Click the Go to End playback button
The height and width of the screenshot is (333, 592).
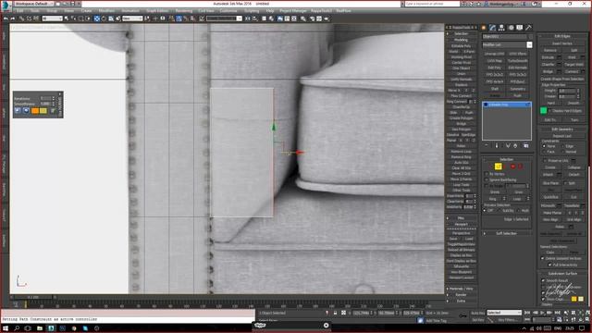coord(557,313)
